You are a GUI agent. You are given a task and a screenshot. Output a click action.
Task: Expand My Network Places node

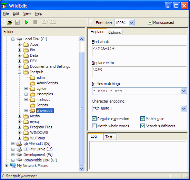click(6, 166)
